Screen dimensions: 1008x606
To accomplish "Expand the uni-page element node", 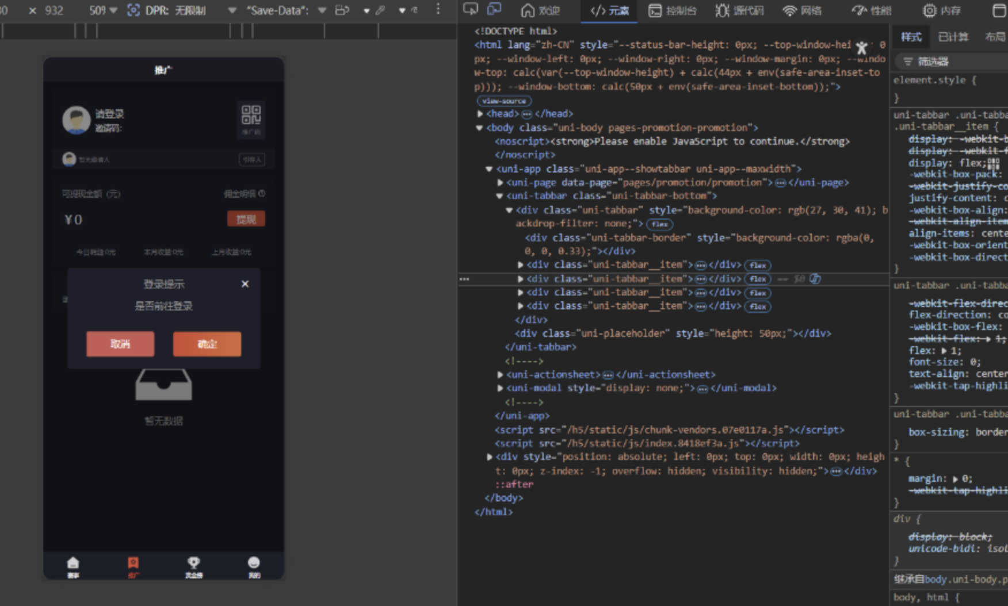I will (500, 183).
